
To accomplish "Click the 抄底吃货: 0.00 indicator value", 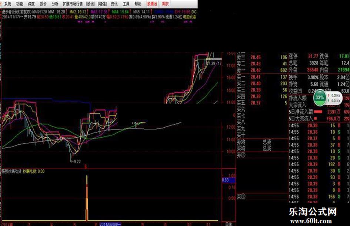I will point(34,171).
